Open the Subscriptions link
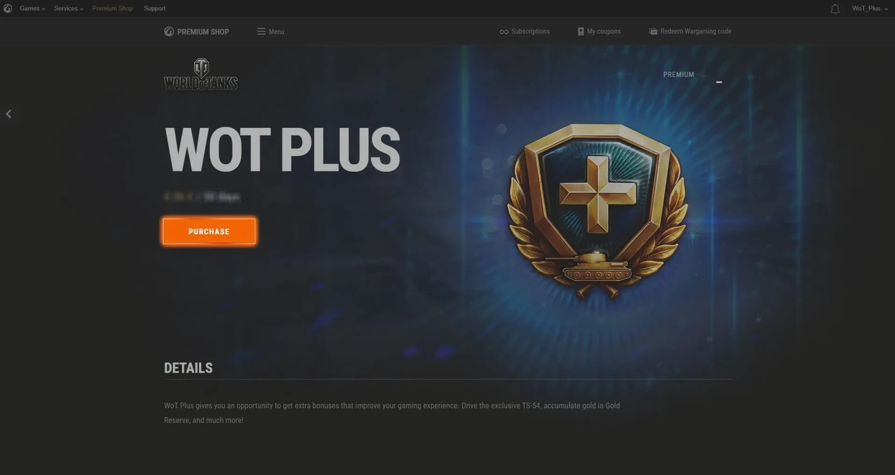Screen dimensions: 895x475 click(530, 31)
